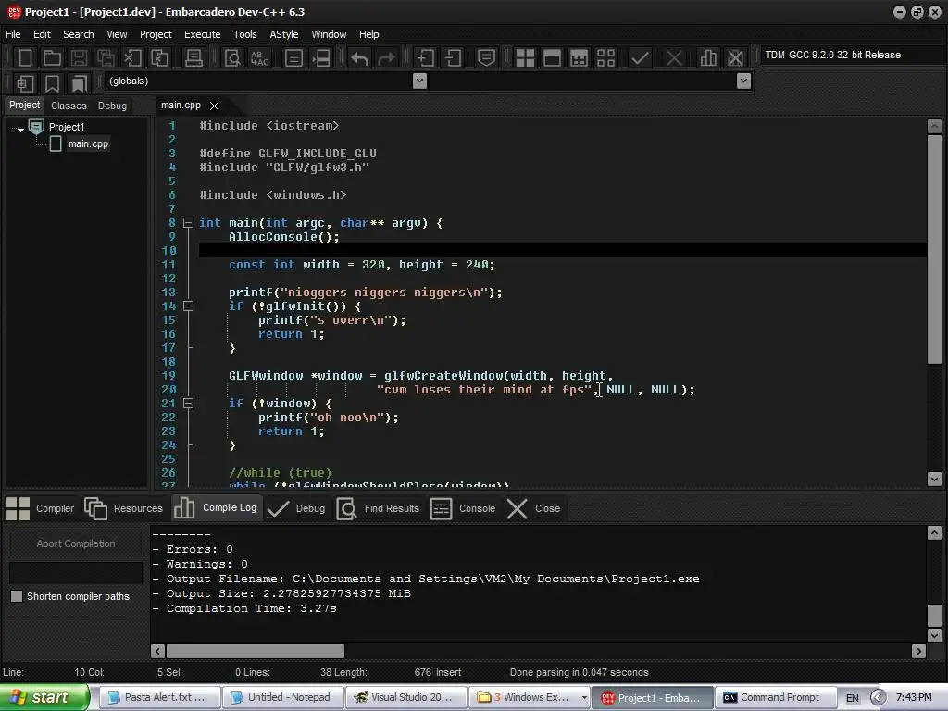This screenshot has width=948, height=711.
Task: Click the Debug checkmark toolbar icon
Action: (x=640, y=58)
